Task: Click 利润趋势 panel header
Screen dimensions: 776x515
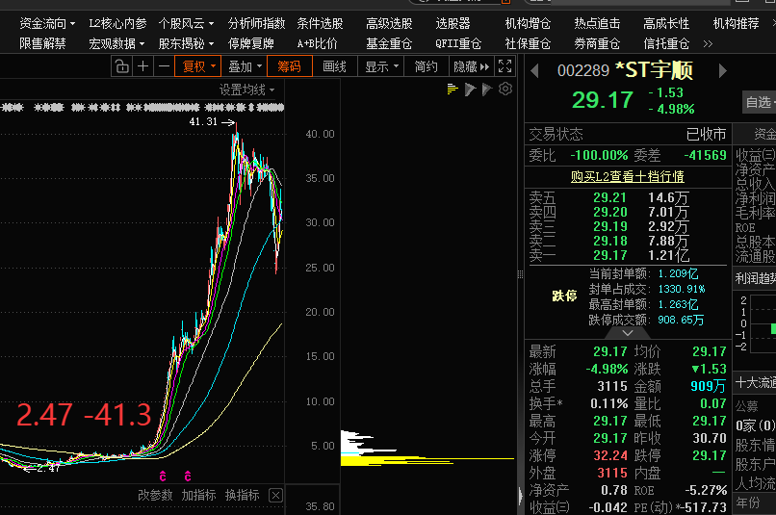Action: [x=754, y=278]
